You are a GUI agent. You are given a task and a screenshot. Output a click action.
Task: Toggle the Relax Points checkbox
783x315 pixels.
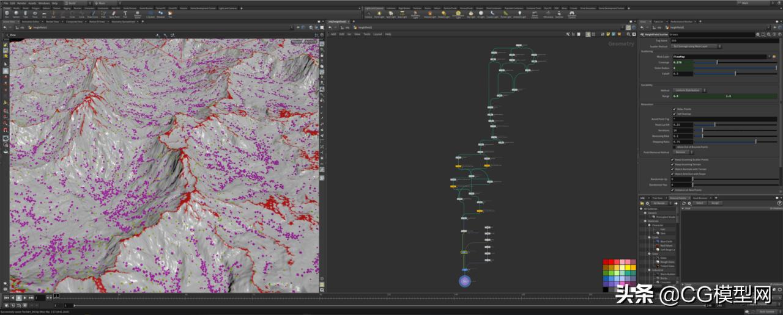click(673, 109)
